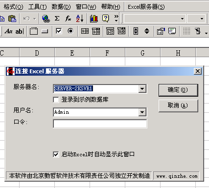Click the Insert Hyperlink globe icon
The image size is (209, 188).
[x=46, y=19]
